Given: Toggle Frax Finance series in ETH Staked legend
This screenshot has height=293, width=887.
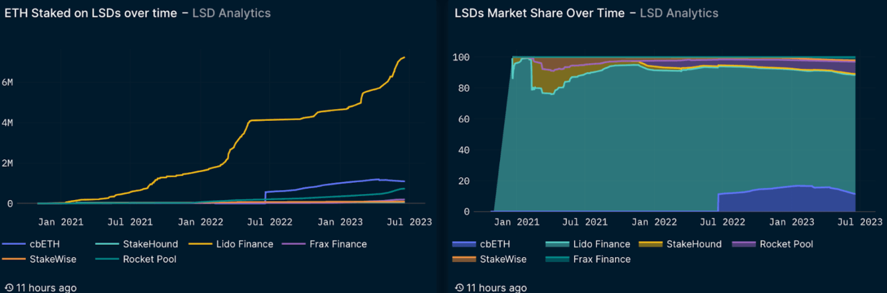Looking at the screenshot, I should [x=338, y=244].
